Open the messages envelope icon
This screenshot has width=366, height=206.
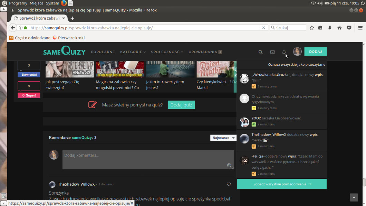click(272, 52)
